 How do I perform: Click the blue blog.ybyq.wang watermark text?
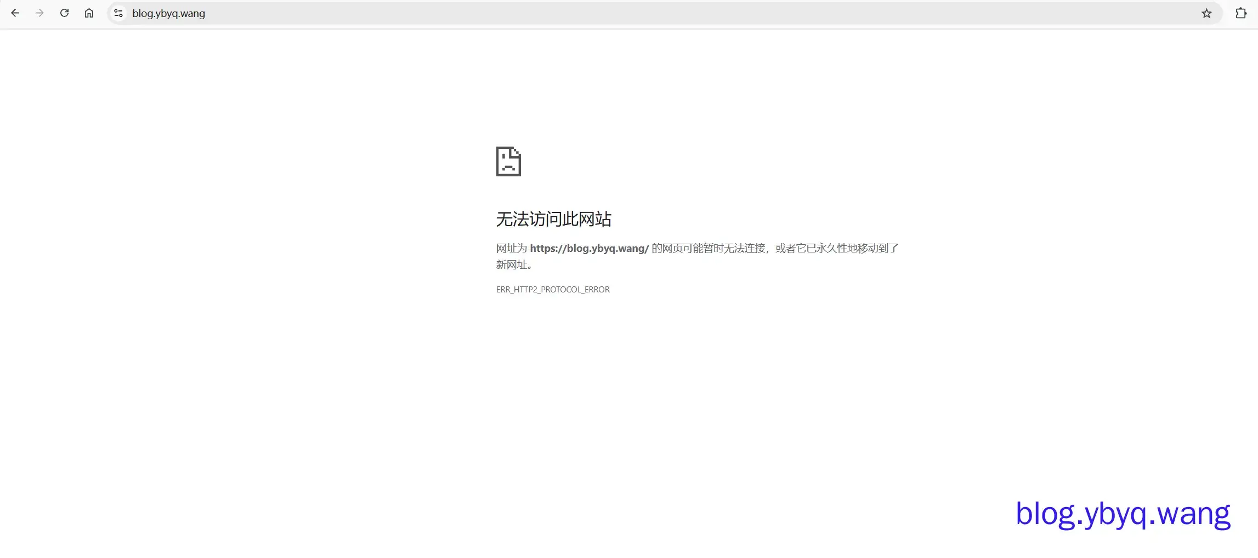tap(1123, 514)
